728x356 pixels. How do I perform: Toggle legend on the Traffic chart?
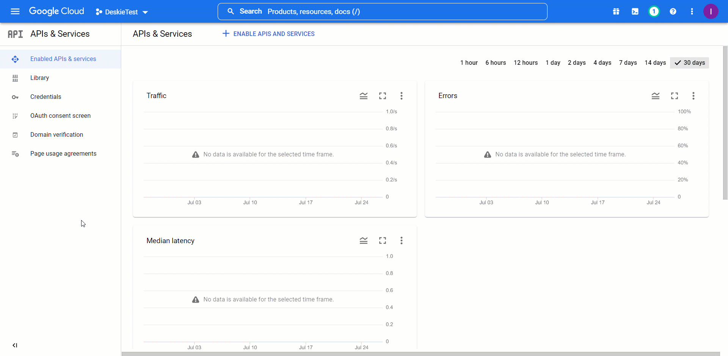[364, 96]
